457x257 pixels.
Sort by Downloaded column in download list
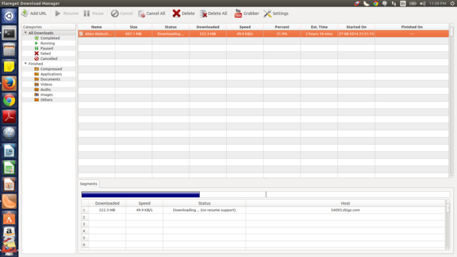[x=208, y=27]
